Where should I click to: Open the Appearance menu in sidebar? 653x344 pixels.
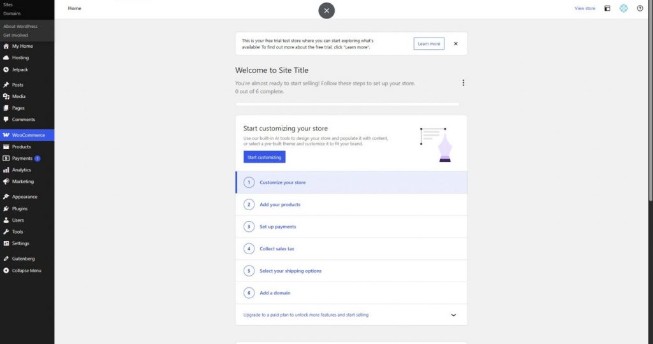[x=24, y=197]
